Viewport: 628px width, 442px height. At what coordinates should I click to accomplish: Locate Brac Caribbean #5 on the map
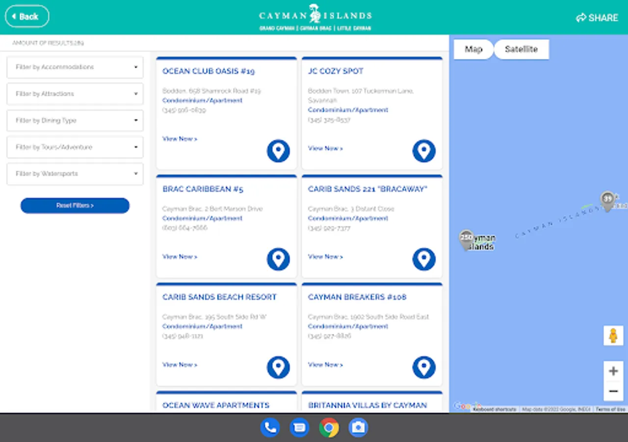point(278,259)
